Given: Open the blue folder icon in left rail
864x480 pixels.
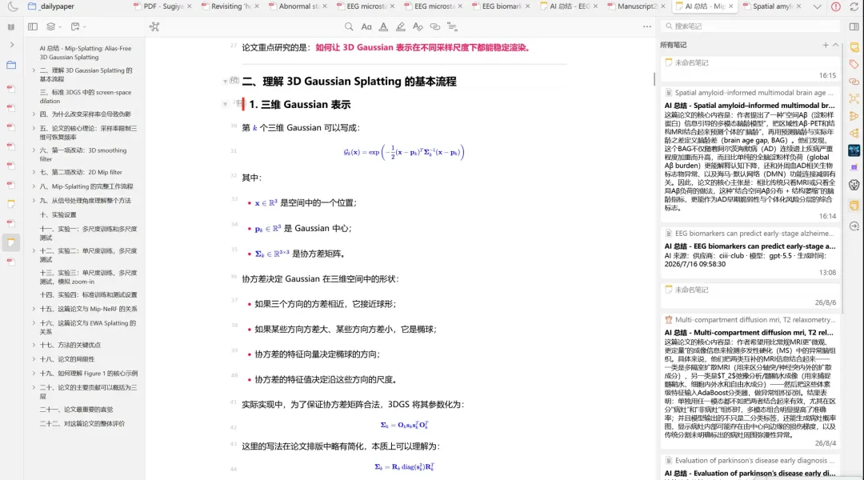Looking at the screenshot, I should coord(11,65).
